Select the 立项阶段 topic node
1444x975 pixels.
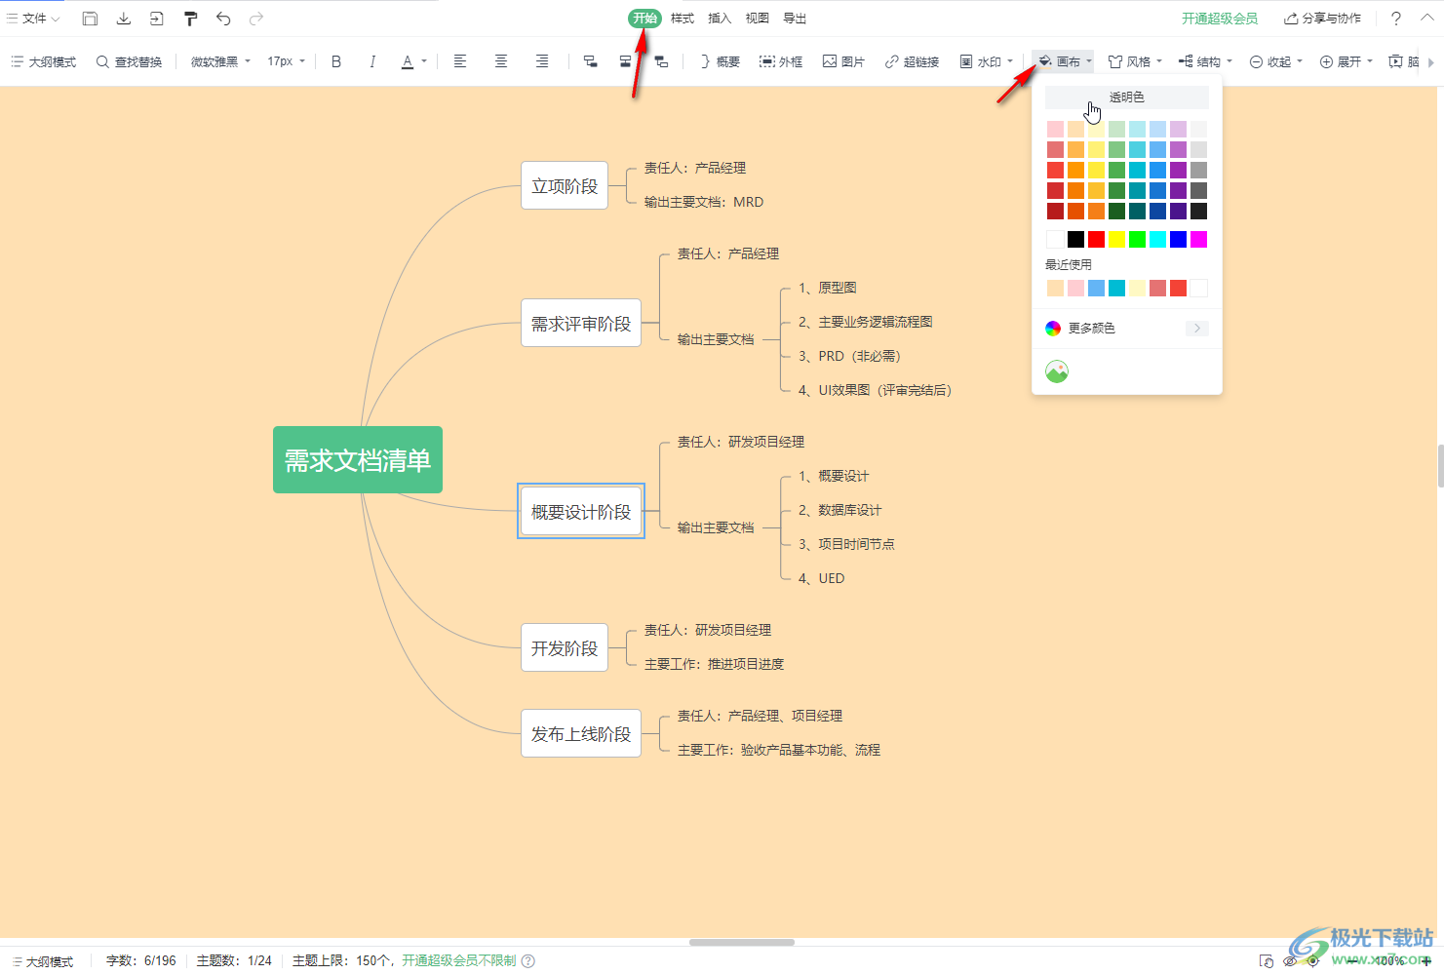(565, 185)
